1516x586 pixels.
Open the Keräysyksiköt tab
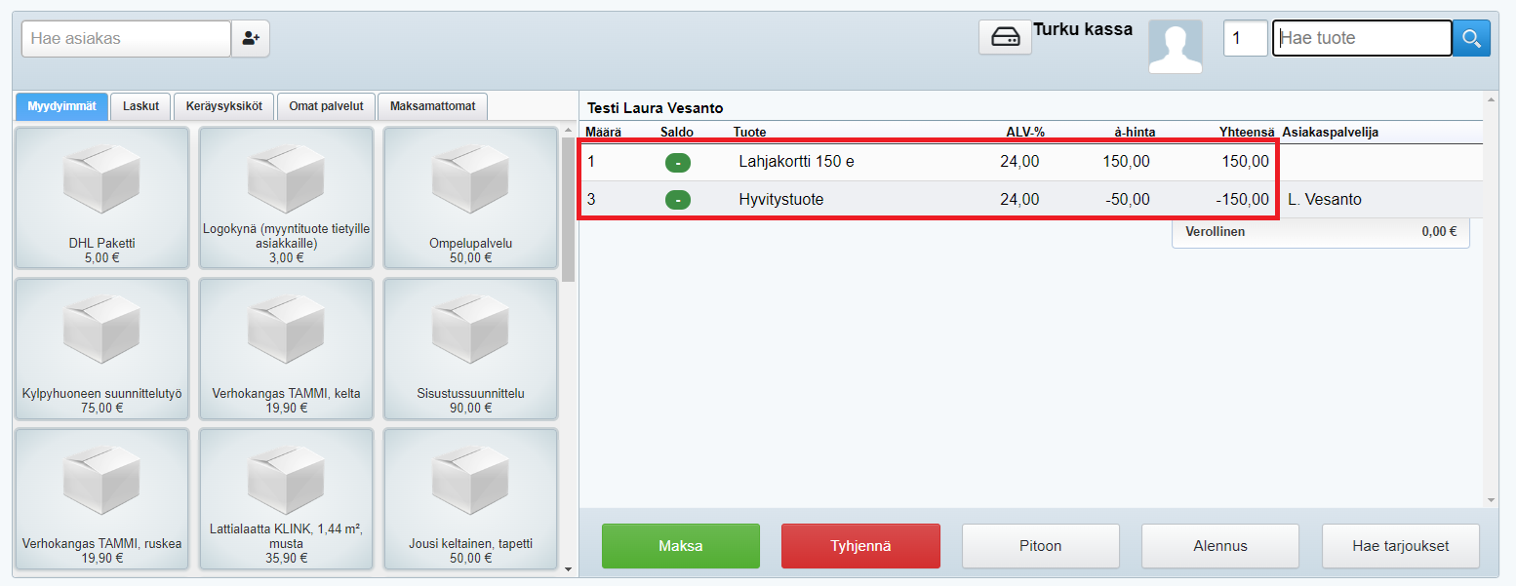[224, 106]
